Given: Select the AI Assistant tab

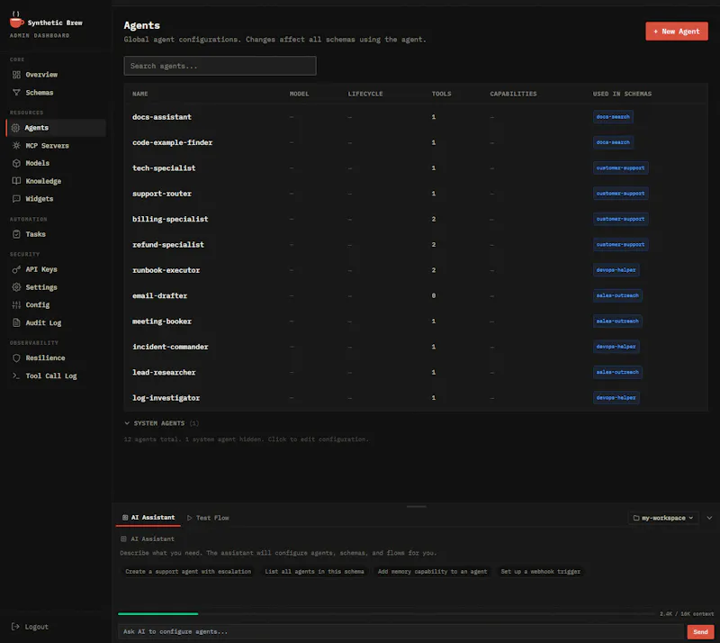Looking at the screenshot, I should (x=148, y=518).
